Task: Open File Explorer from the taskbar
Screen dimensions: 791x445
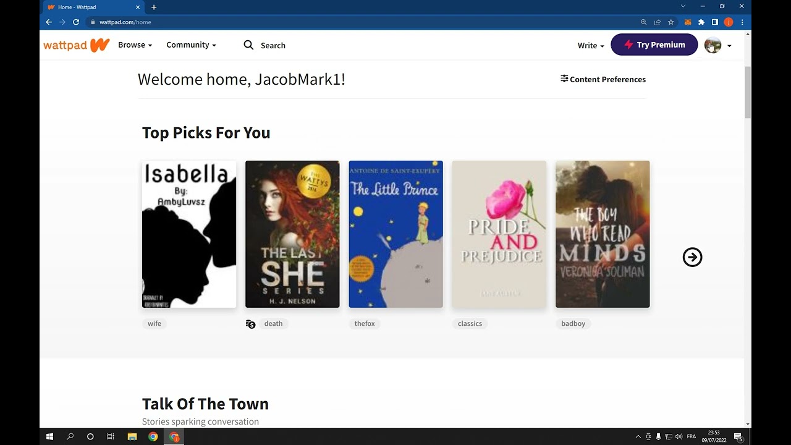Action: point(132,436)
